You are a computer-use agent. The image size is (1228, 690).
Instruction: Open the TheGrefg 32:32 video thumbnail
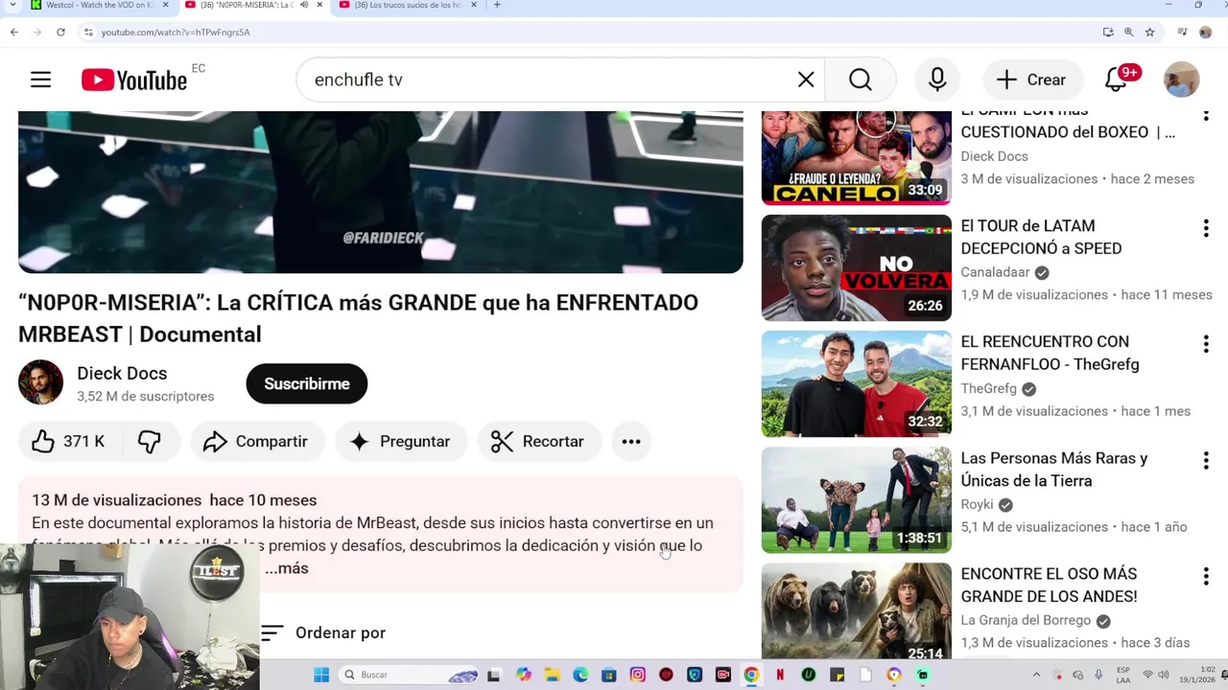[857, 383]
